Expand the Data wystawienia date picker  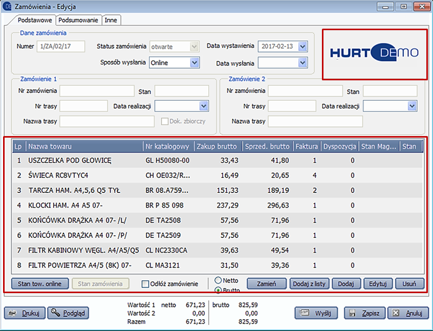coord(302,47)
